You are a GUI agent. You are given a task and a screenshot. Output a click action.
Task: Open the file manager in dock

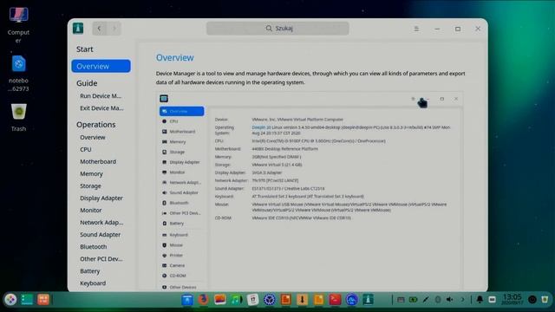coord(187,300)
